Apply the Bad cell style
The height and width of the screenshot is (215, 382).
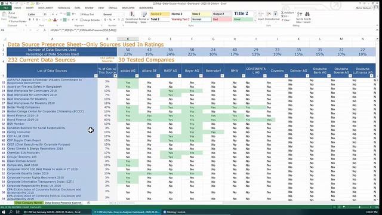(222, 19)
